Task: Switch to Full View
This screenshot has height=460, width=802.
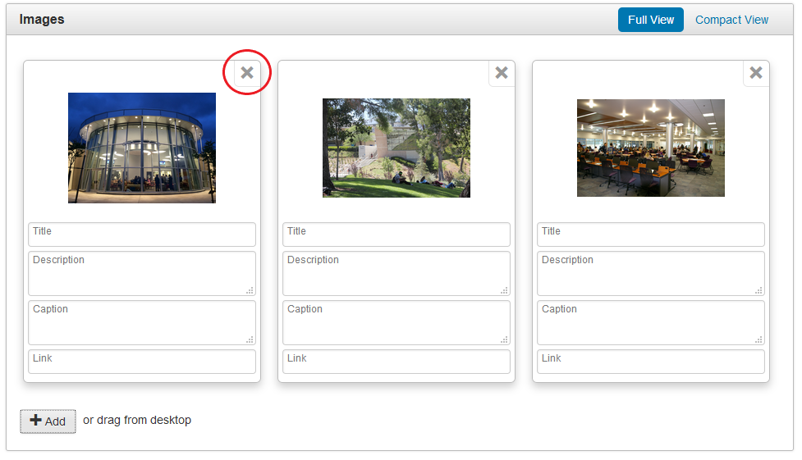Action: click(651, 20)
